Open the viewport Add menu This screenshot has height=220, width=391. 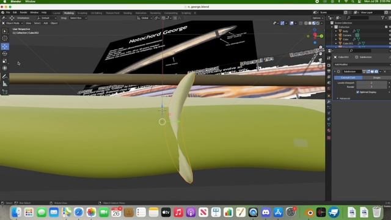(46, 23)
